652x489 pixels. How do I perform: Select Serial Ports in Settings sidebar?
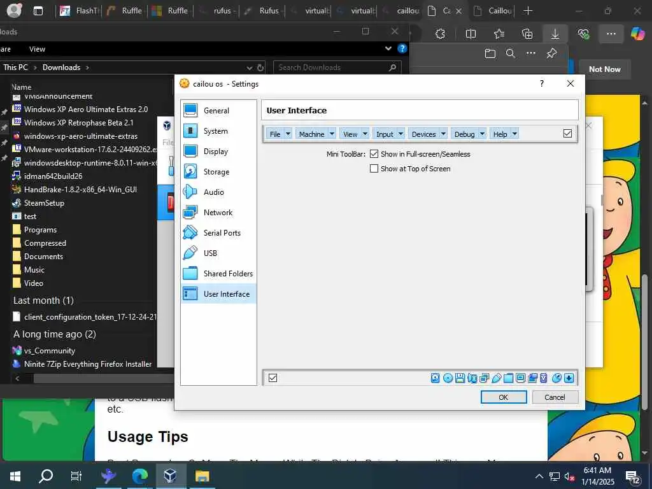pos(218,232)
